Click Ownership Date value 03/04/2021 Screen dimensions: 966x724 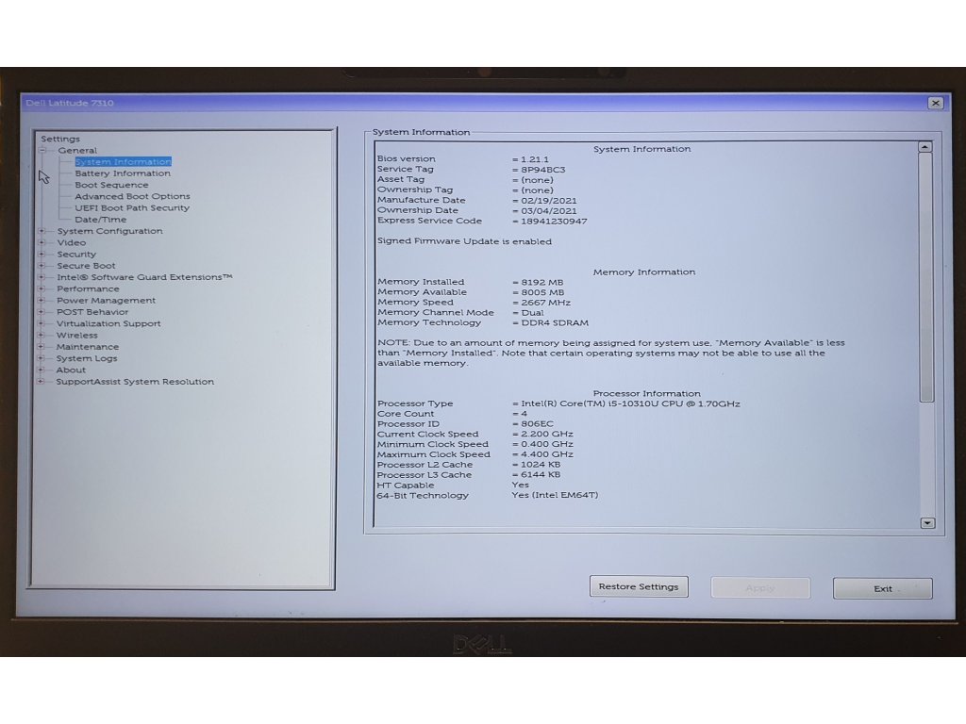pos(549,211)
